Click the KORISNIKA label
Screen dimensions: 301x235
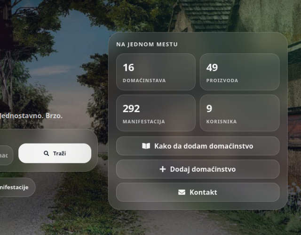222,121
